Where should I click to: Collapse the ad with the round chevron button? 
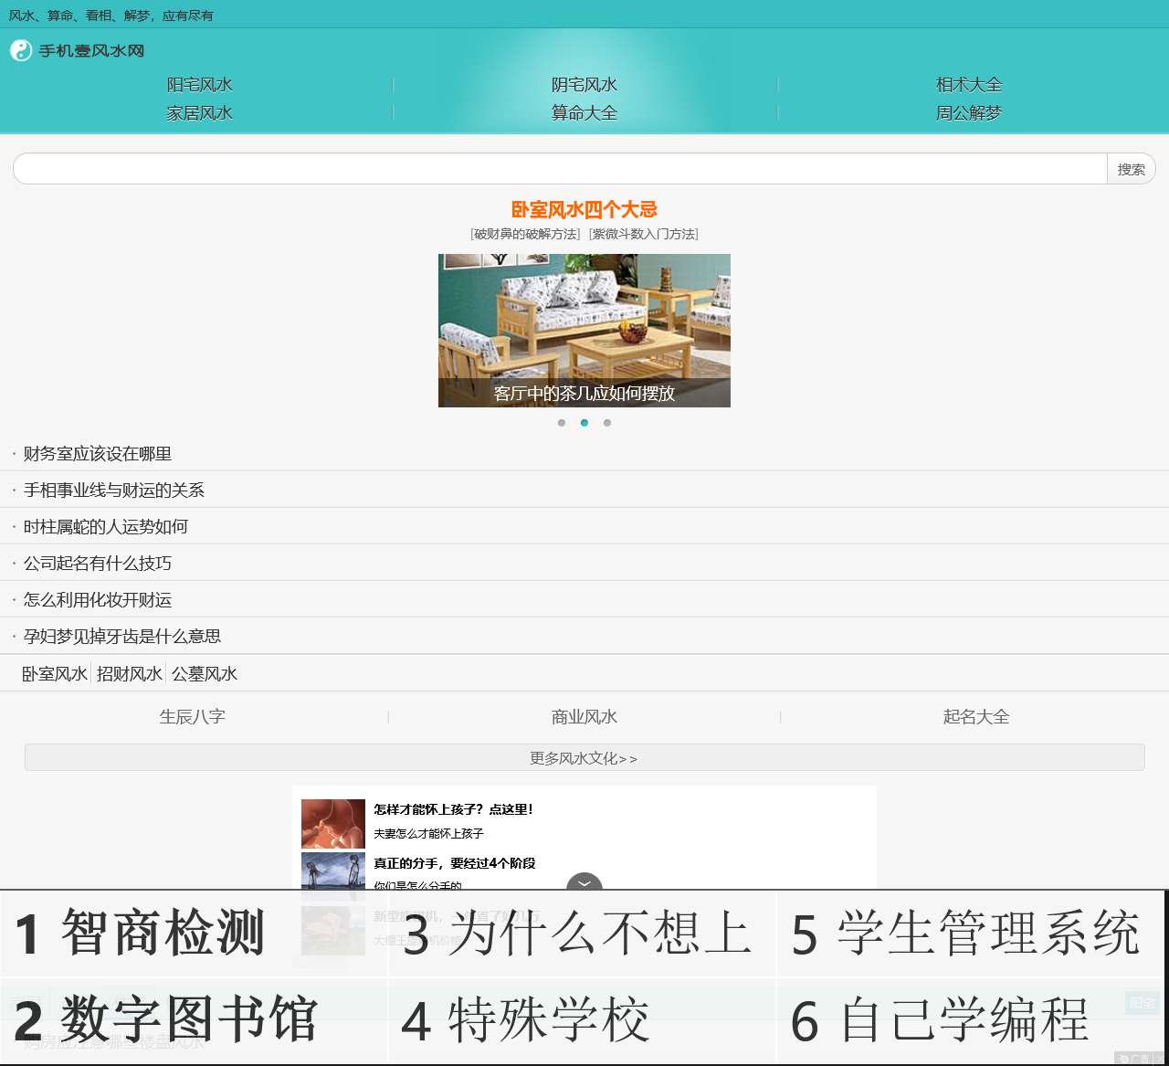pos(584,884)
